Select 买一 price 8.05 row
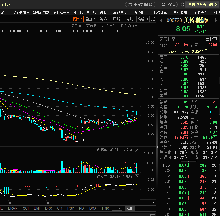The width and height of the screenshot is (220, 216). 188,79
